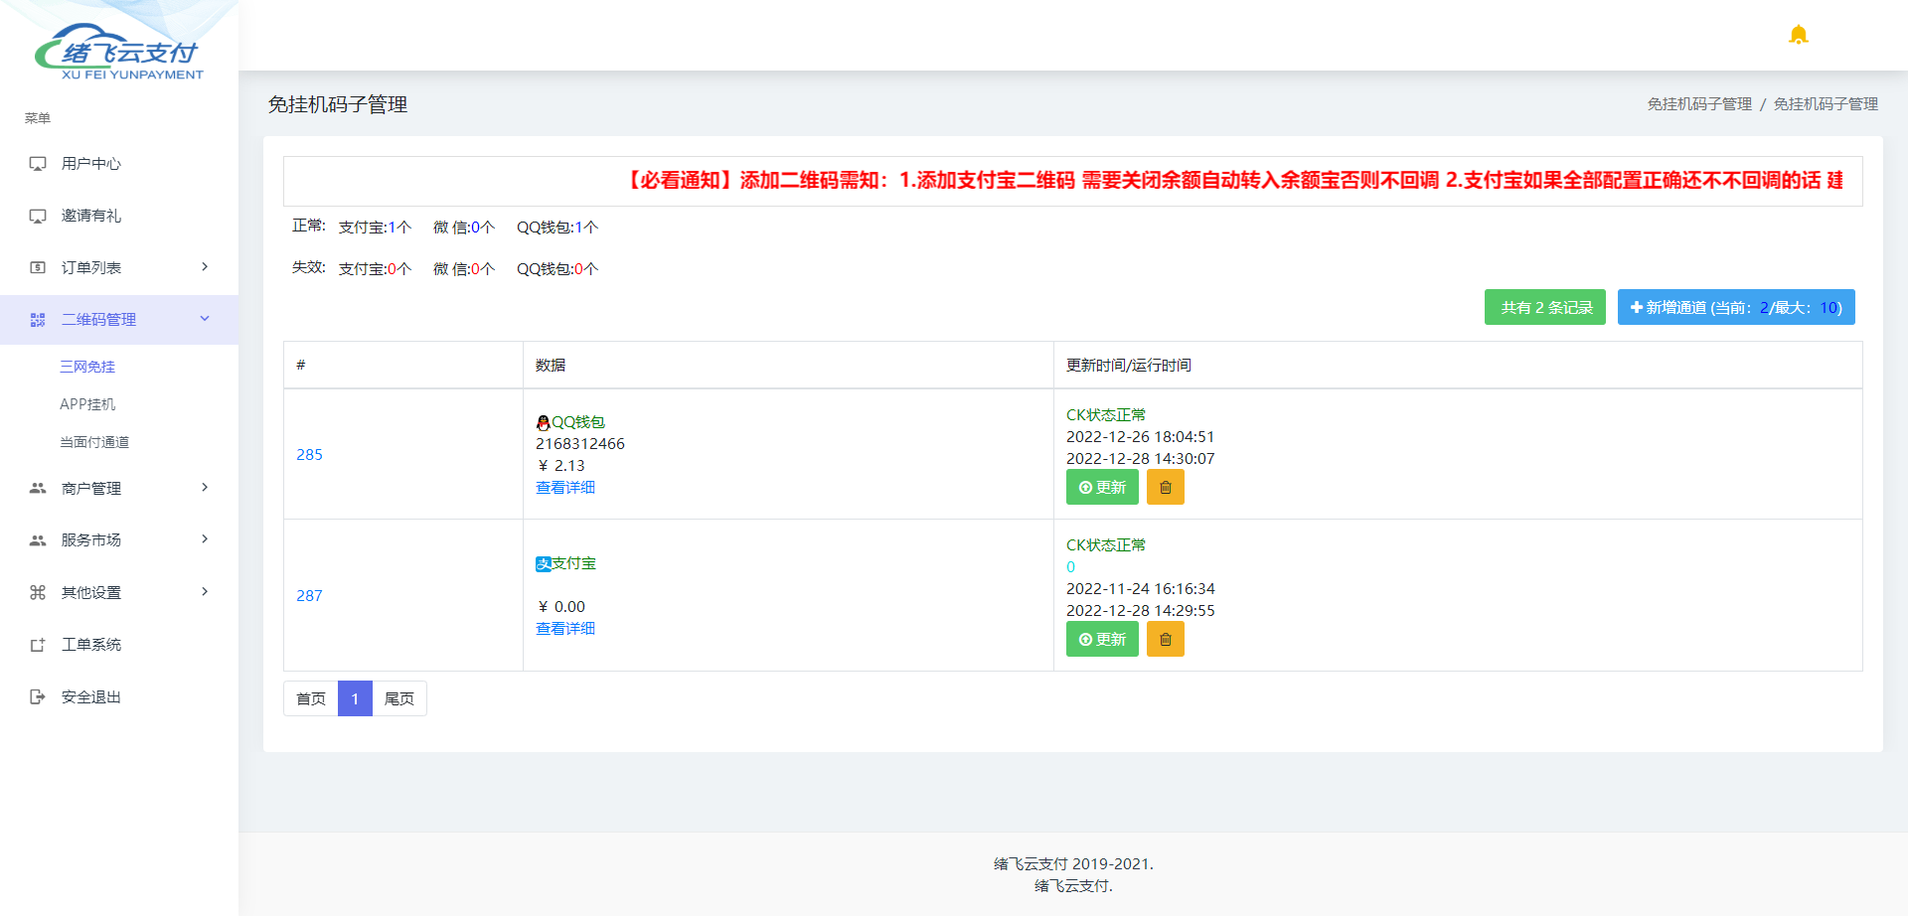1908x916 pixels.
Task: Click the 二维码管理 QR code icon
Action: click(38, 319)
